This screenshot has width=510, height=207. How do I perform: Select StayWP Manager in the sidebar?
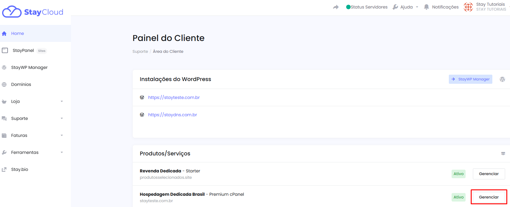pyautogui.click(x=35, y=67)
